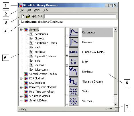Select Control System Toolbox in the tree
Viewport: 134px width, 116px height.
coord(43,74)
